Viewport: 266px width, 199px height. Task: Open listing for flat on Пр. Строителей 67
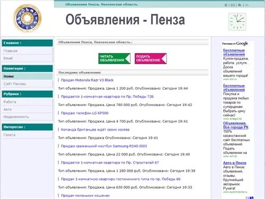[110, 162]
